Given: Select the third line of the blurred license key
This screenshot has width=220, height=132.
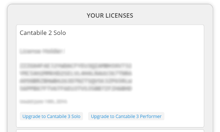Looking at the screenshot, I should 76,81.
